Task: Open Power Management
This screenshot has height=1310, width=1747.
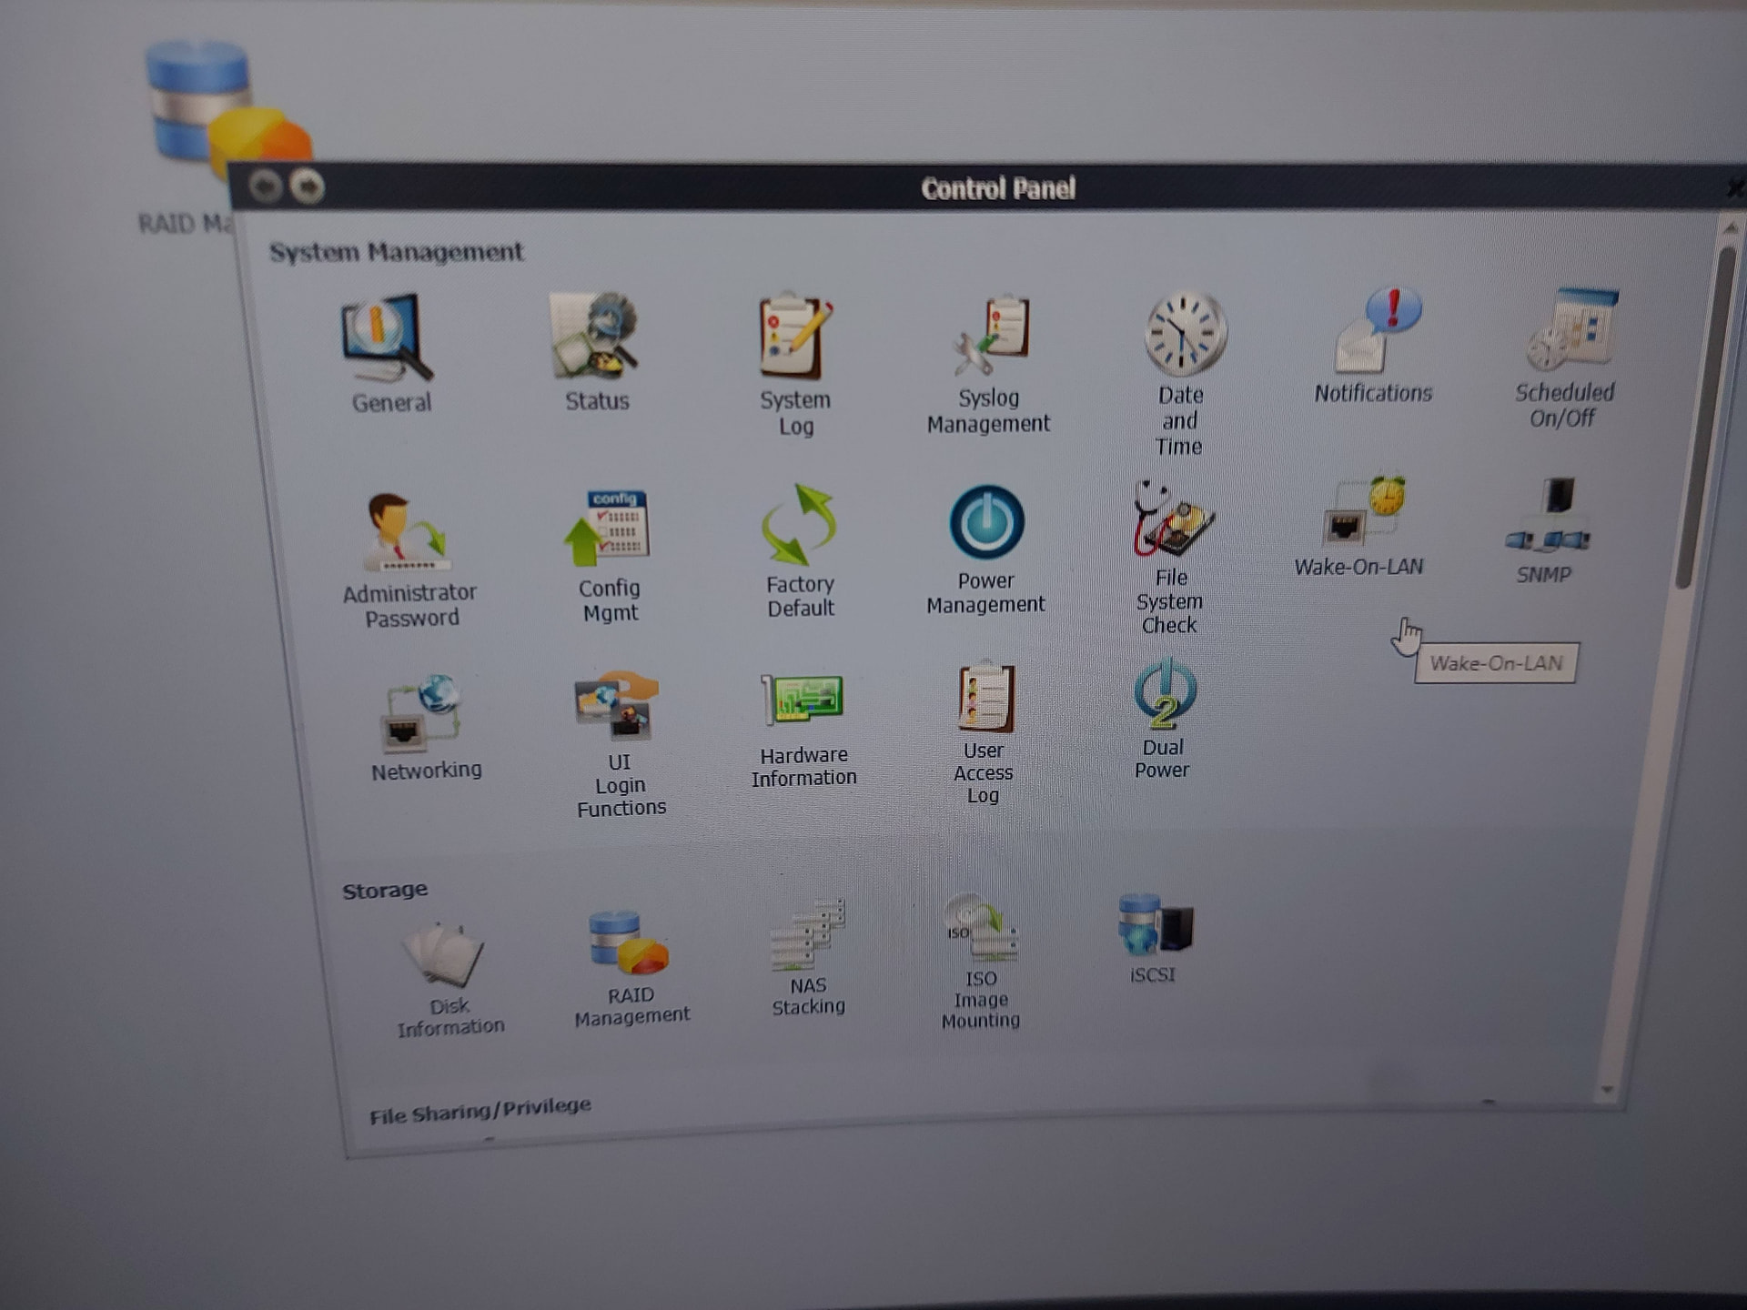Action: [986, 524]
